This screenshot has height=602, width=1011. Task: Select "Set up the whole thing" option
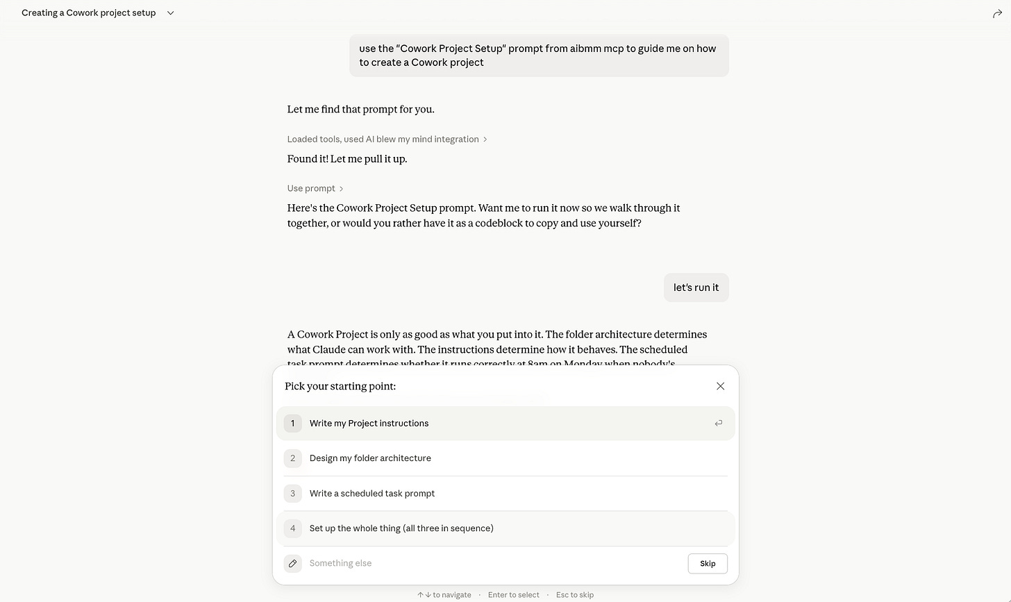pos(505,528)
